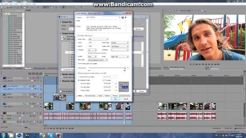Open the Video FX panel tab
Image resolution: width=246 pixels, height=138 pixels.
click(28, 69)
